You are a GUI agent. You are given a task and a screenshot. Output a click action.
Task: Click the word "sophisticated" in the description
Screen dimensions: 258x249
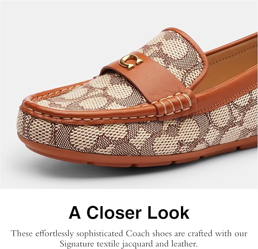click(100, 234)
